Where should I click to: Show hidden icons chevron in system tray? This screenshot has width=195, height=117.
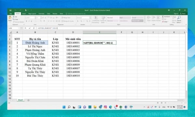(x=144, y=107)
